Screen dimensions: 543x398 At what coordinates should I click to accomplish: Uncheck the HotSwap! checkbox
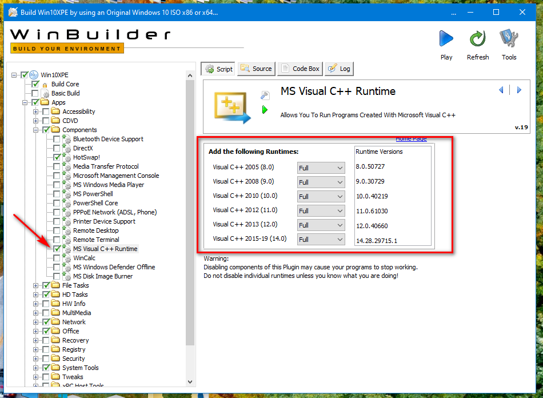coord(57,157)
